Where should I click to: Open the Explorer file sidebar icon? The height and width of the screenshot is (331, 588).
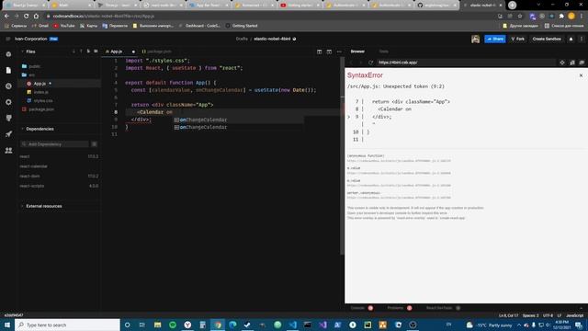point(8,70)
